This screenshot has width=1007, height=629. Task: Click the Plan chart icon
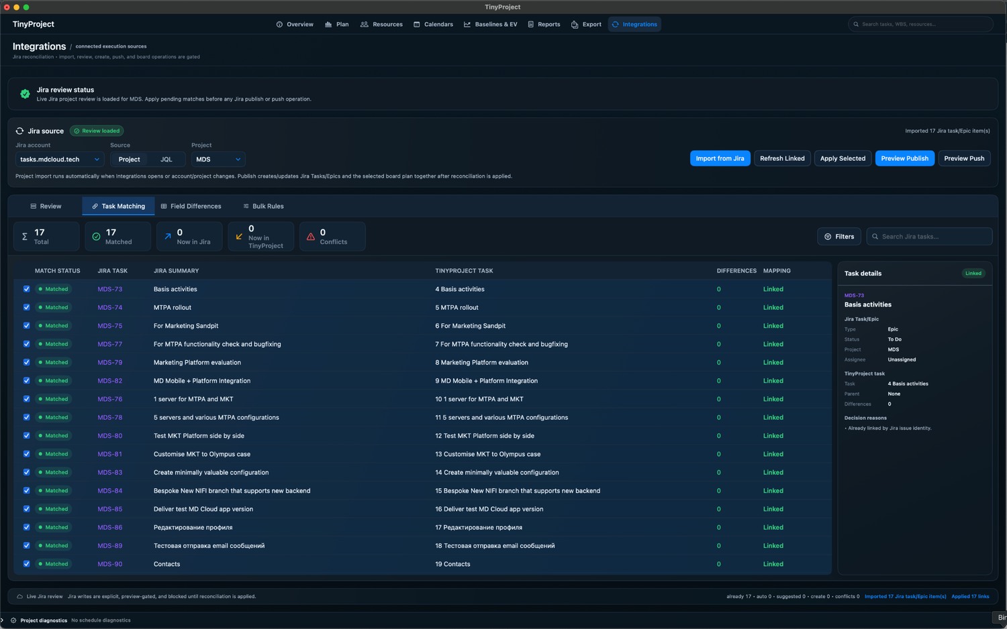pyautogui.click(x=328, y=24)
